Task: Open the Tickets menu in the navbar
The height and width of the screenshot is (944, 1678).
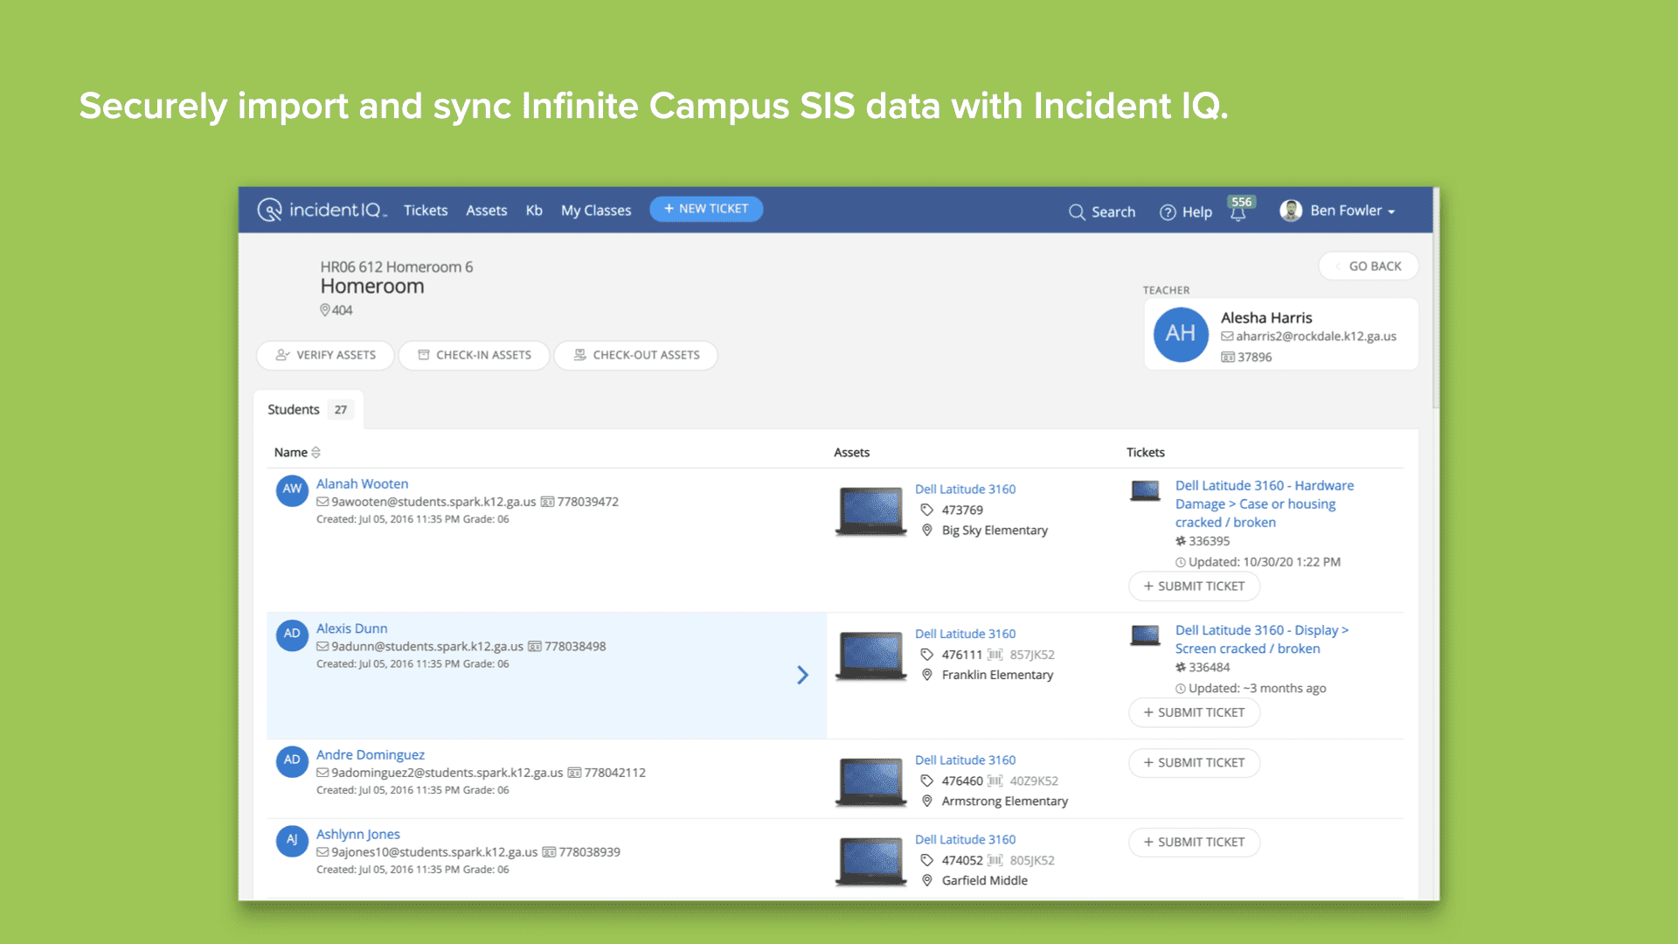Action: 426,210
